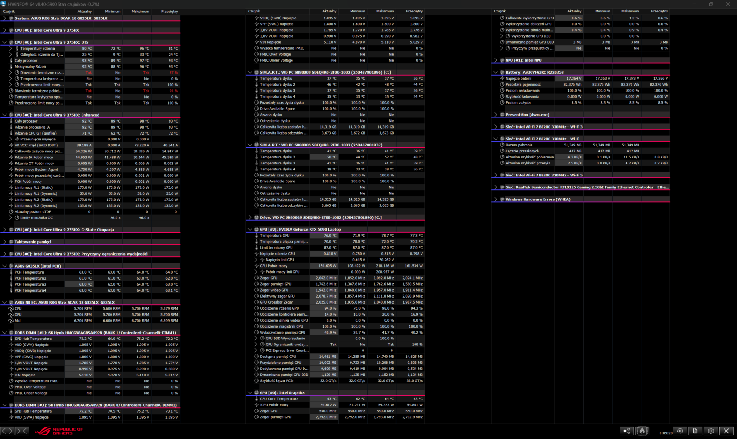Click the Przeciętny column header in right panel

click(659, 11)
